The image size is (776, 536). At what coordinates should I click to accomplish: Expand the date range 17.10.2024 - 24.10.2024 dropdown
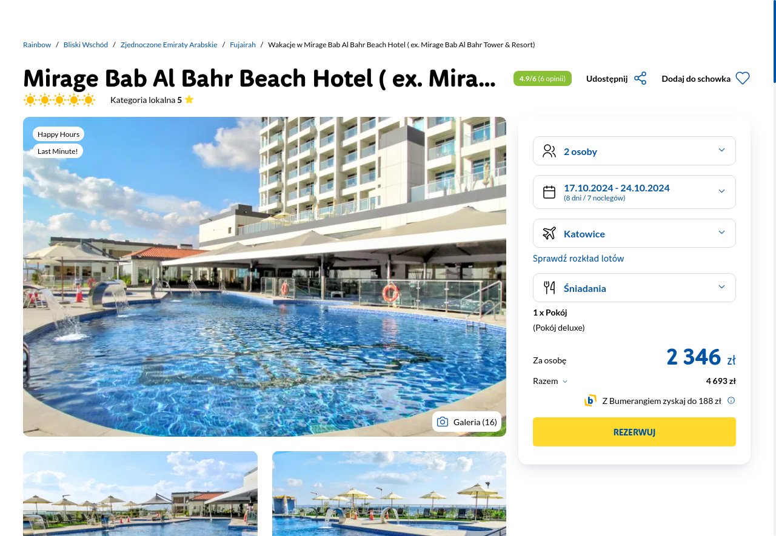(x=634, y=192)
